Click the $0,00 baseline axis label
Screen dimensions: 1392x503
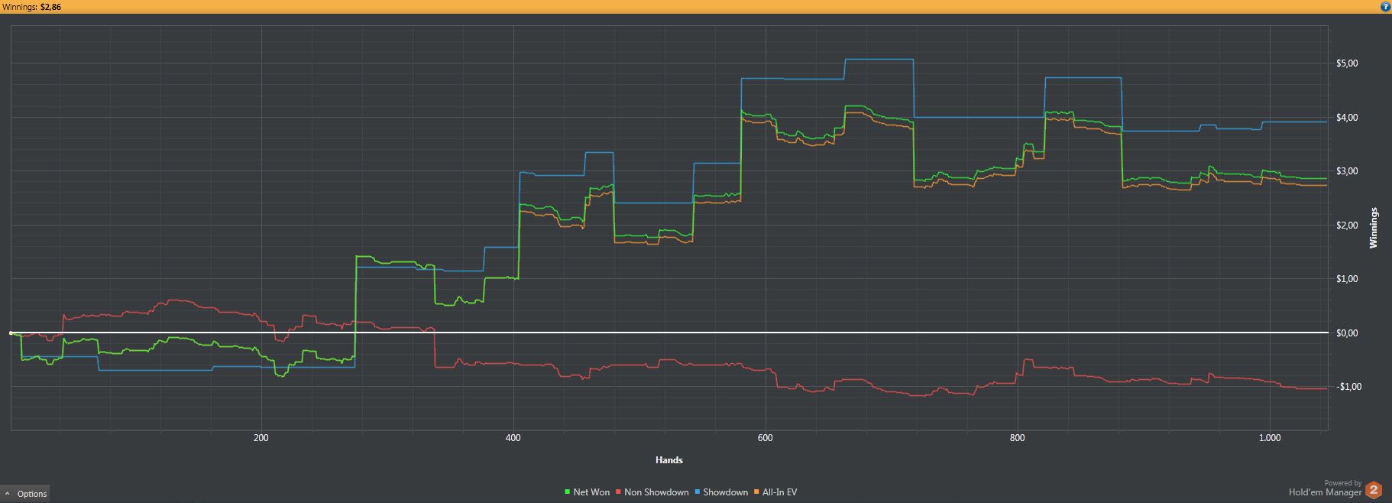(1347, 333)
